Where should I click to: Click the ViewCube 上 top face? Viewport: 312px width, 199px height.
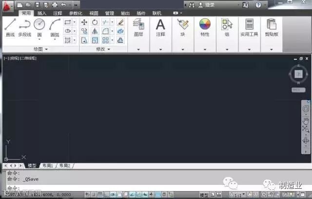pyautogui.click(x=298, y=74)
